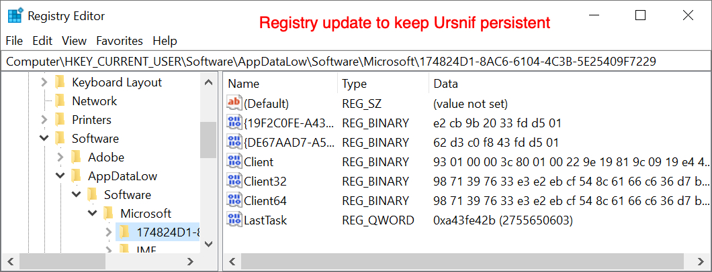The image size is (712, 272).
Task: Select the (Default) string value icon
Action: (x=234, y=104)
